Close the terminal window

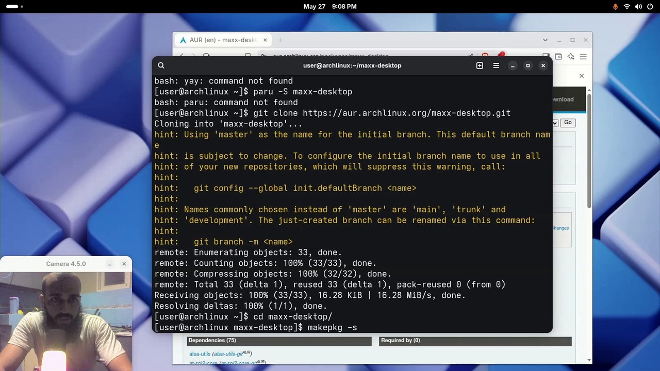pos(543,65)
